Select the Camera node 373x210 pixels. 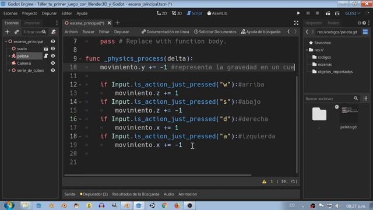pos(24,63)
